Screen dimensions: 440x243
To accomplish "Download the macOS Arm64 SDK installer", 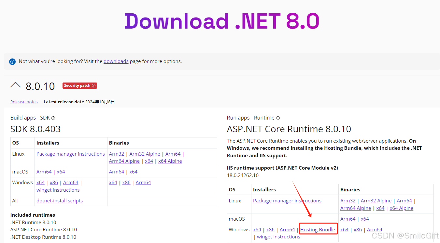I will click(44, 172).
